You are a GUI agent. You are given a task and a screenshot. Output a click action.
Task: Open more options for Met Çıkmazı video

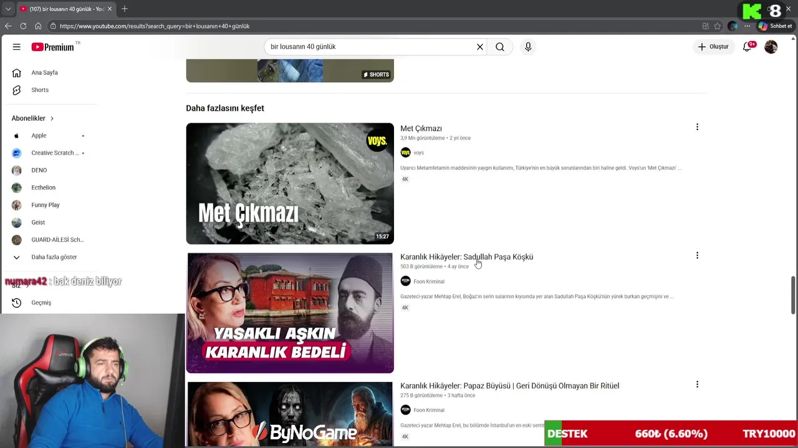[x=697, y=128]
